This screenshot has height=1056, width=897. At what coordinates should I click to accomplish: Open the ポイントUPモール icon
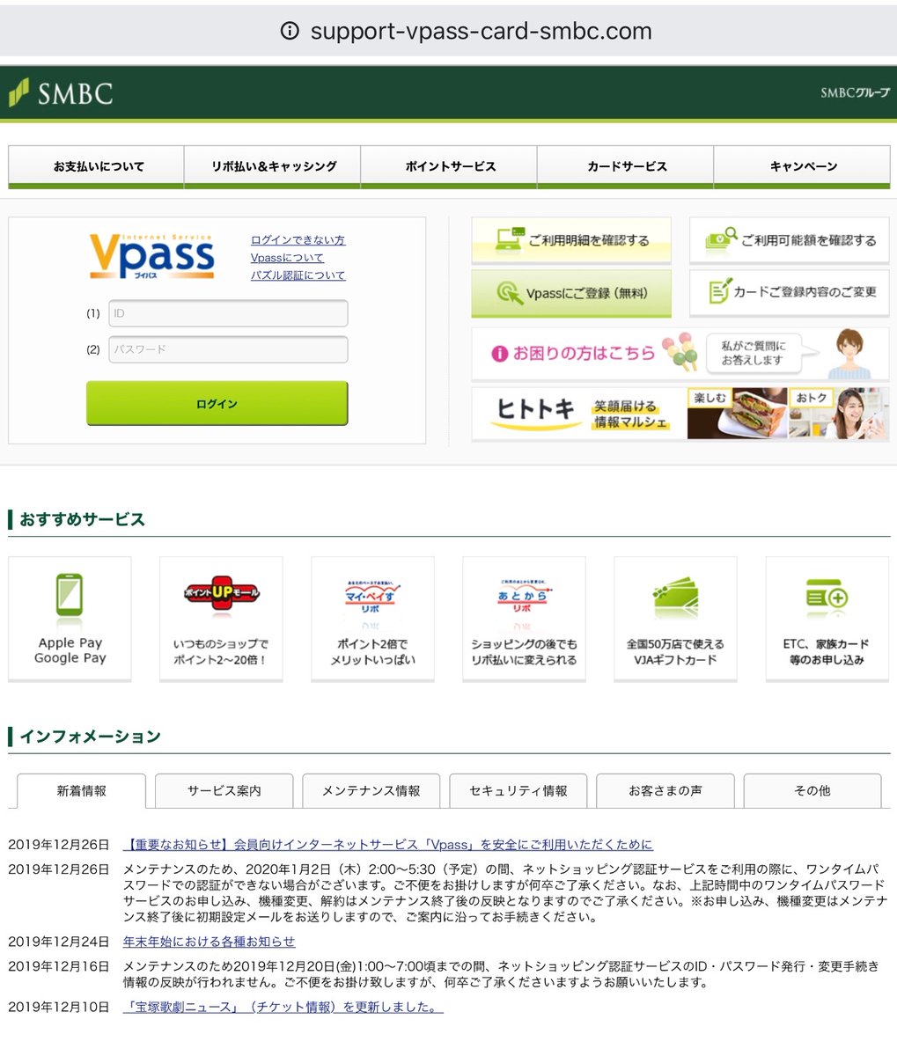point(221,594)
